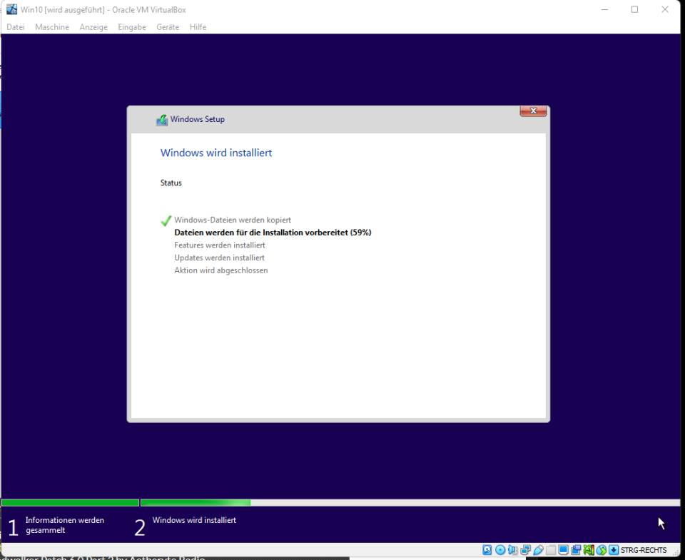
Task: Click the hard disk activity status icon
Action: [x=487, y=550]
